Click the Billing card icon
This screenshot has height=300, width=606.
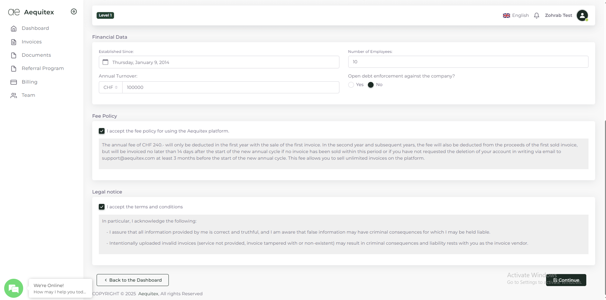[14, 82]
